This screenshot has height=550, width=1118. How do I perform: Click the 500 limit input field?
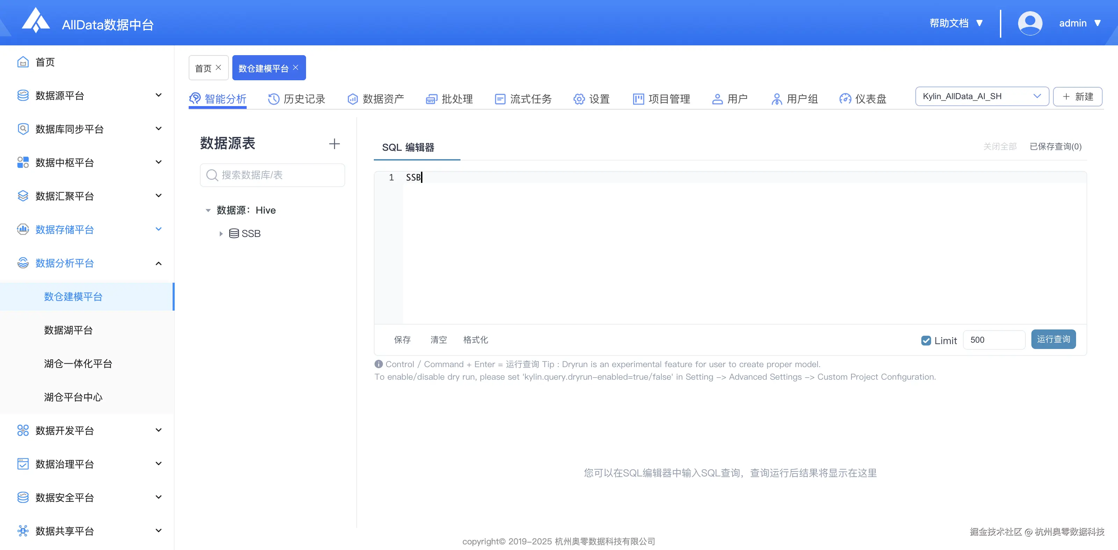[994, 340]
